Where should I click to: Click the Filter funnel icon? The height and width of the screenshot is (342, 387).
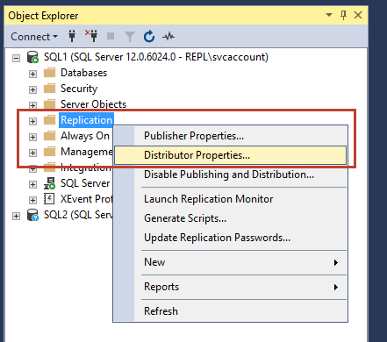(130, 37)
